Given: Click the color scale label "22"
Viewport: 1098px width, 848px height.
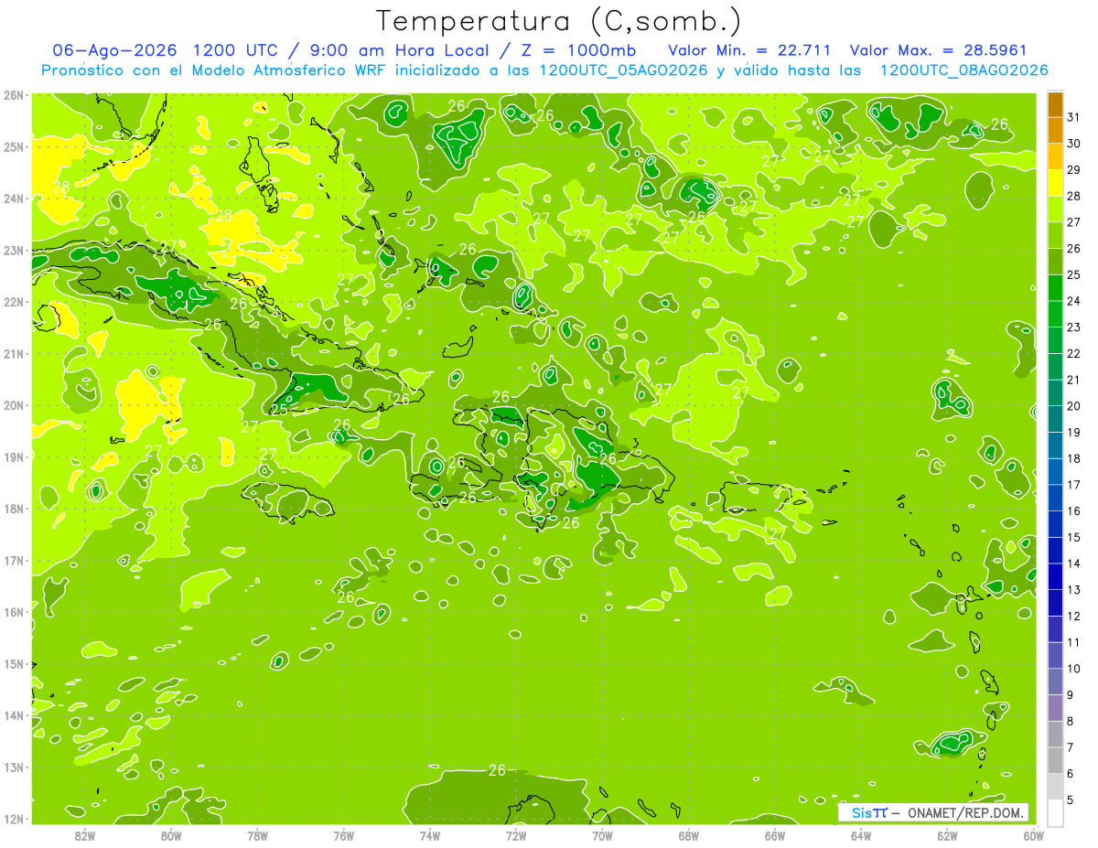Looking at the screenshot, I should click(x=1073, y=353).
